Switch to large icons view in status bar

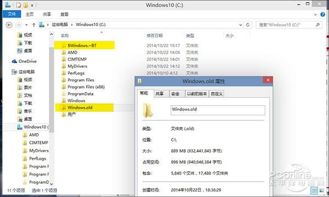pyautogui.click(x=321, y=190)
